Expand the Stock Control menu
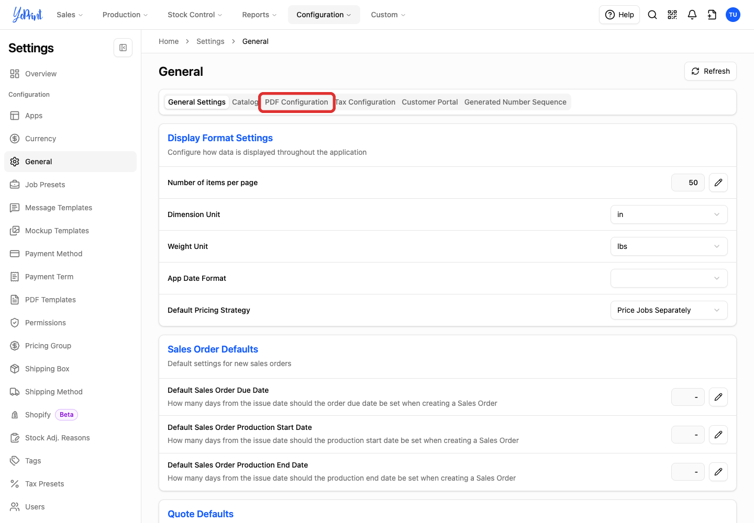 (195, 15)
